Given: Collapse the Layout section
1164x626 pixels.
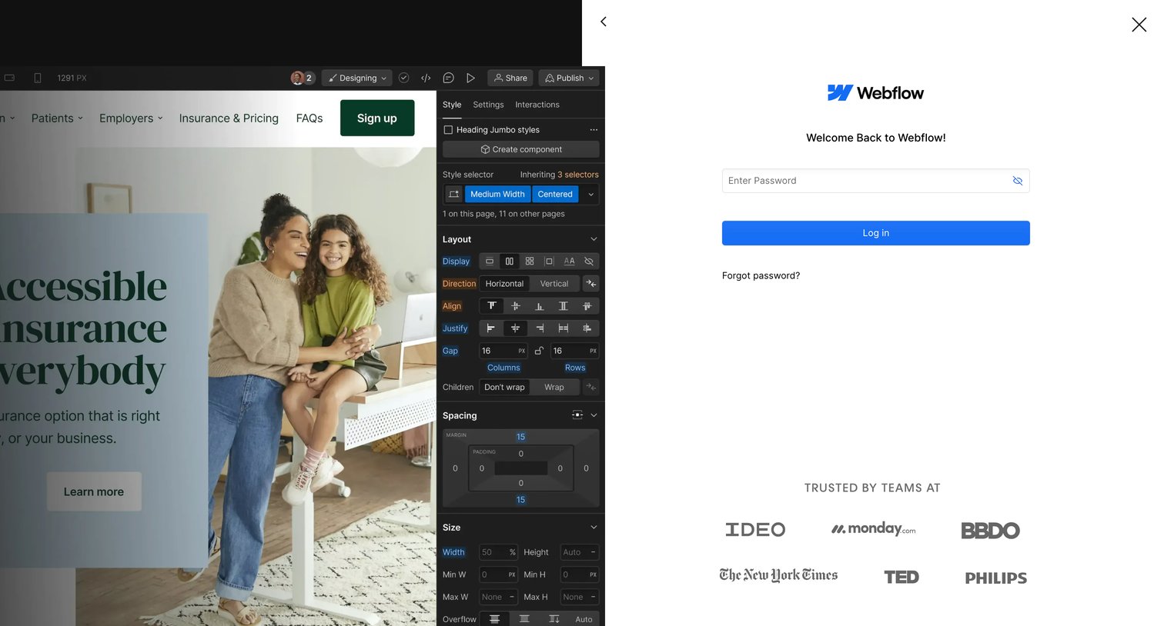Looking at the screenshot, I should tap(594, 239).
